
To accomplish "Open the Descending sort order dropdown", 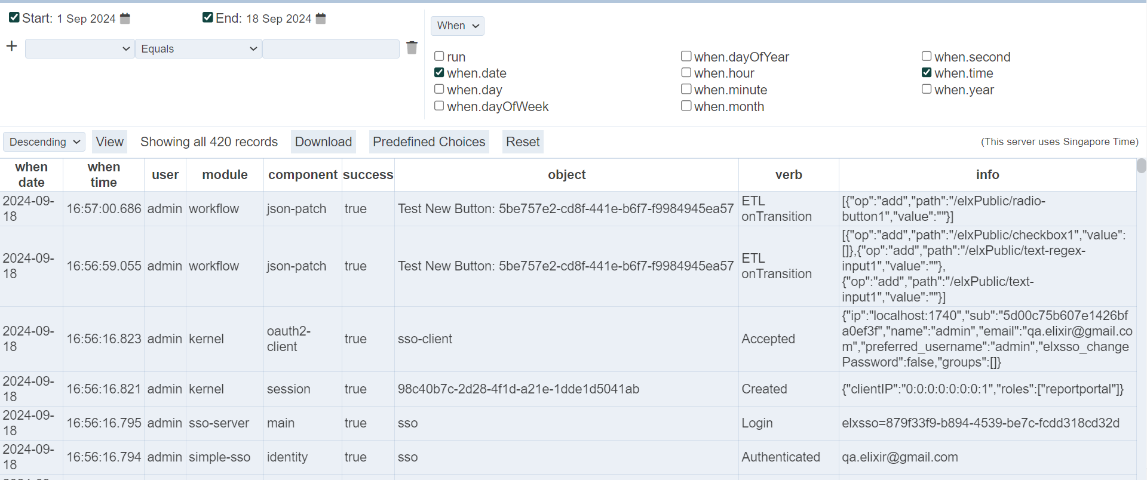I will pos(44,142).
